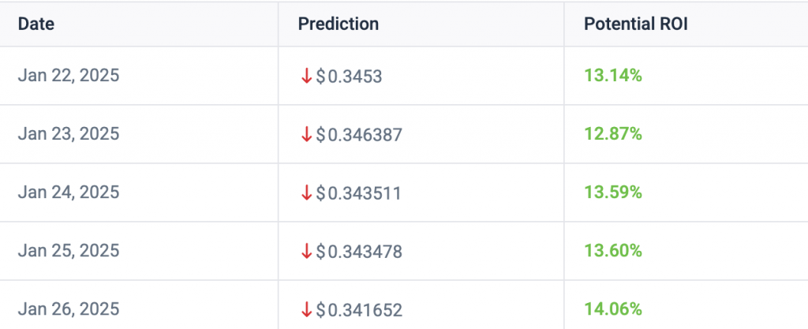Click the 12.87% potential ROI value
This screenshot has height=329, width=808.
coord(612,134)
